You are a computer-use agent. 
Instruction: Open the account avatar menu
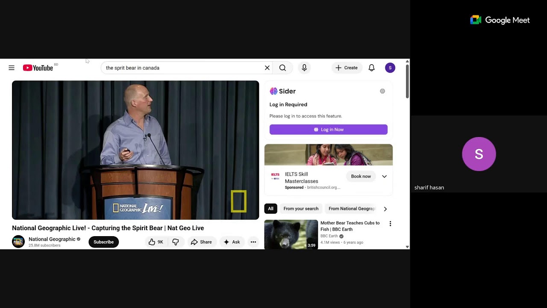[390, 68]
